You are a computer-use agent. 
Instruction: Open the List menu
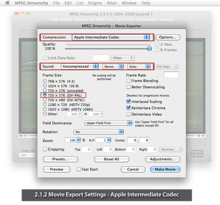coord(80,3)
